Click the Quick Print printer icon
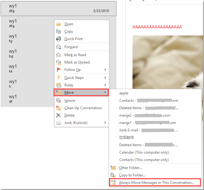Screen dimensions: 204x190 coord(59,39)
